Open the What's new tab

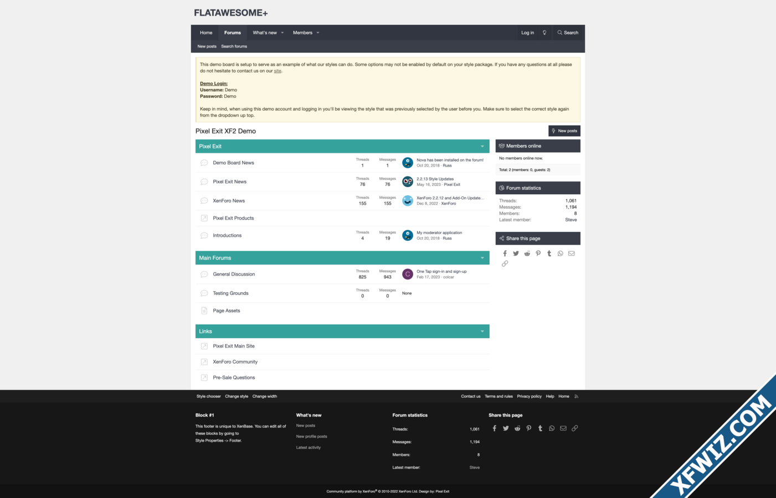(x=265, y=33)
